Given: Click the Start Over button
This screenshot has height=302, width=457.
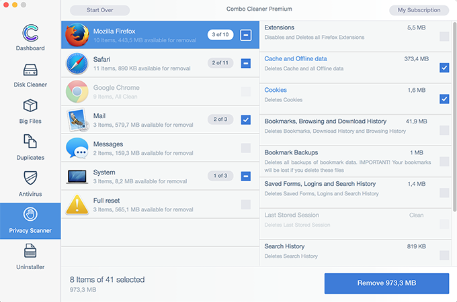Looking at the screenshot, I should click(99, 10).
